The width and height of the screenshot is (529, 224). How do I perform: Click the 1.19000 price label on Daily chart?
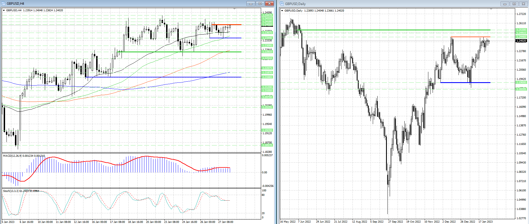(x=521, y=82)
